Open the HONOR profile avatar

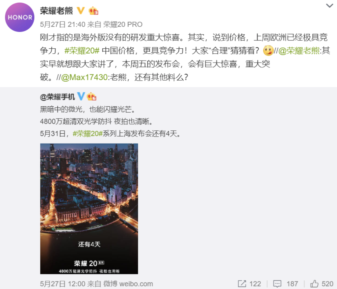[19, 17]
